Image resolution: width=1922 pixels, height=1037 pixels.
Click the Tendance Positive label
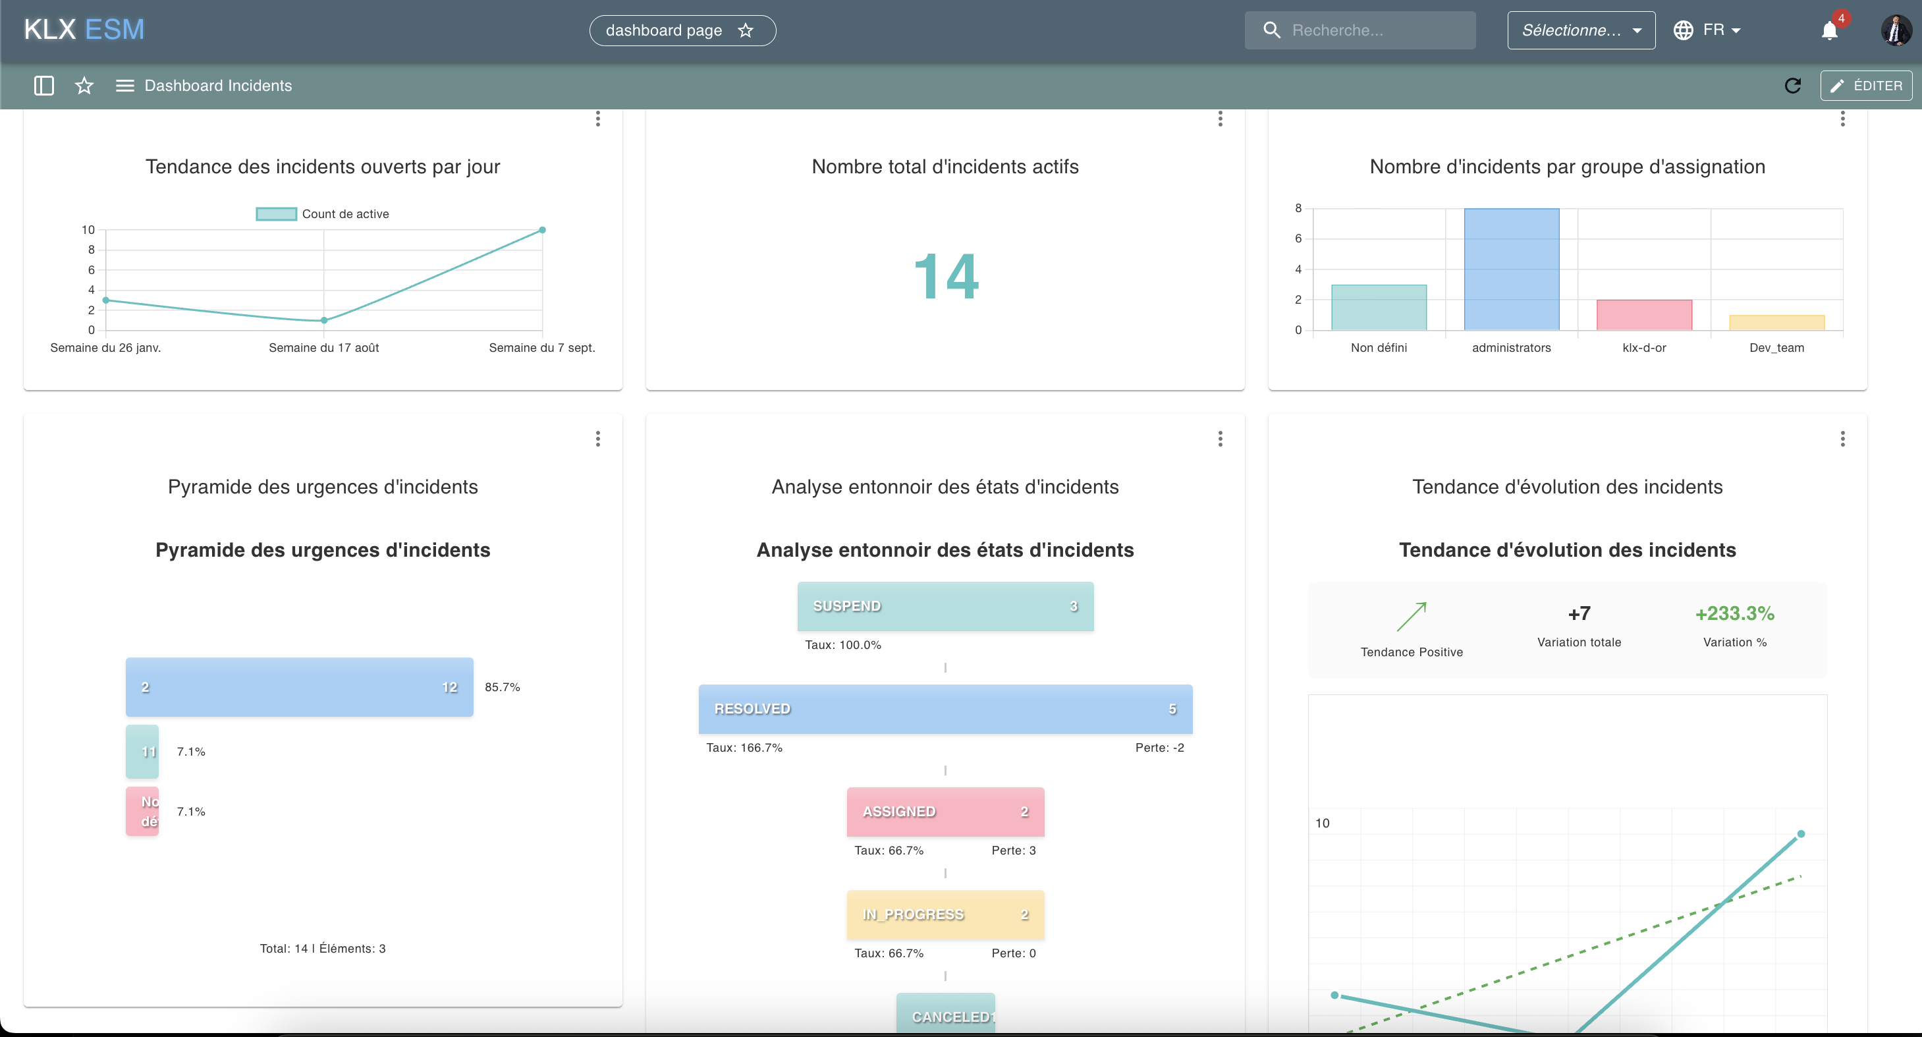(1412, 652)
